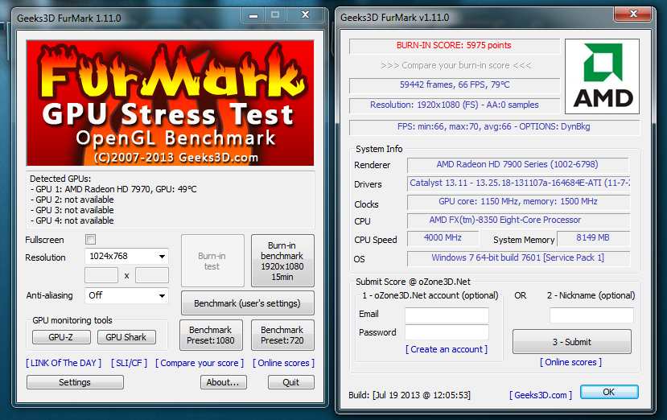Click the System Memory 8149 MB field

pos(593,238)
